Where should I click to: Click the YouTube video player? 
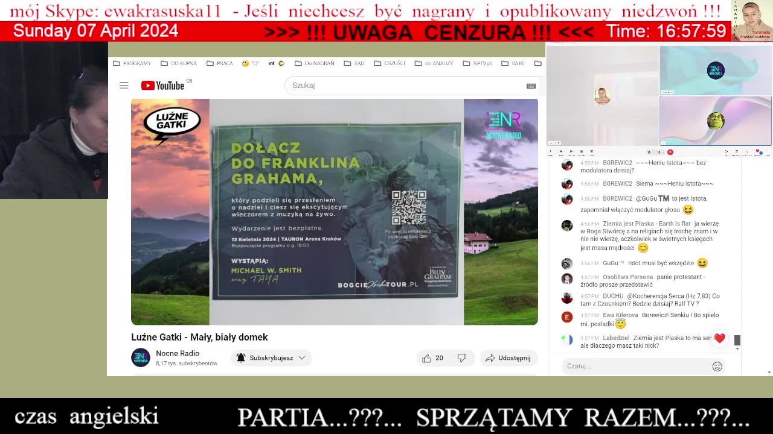[x=335, y=212]
